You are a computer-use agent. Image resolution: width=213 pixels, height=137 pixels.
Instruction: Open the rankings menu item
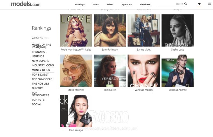pyautogui.click(x=80, y=4)
